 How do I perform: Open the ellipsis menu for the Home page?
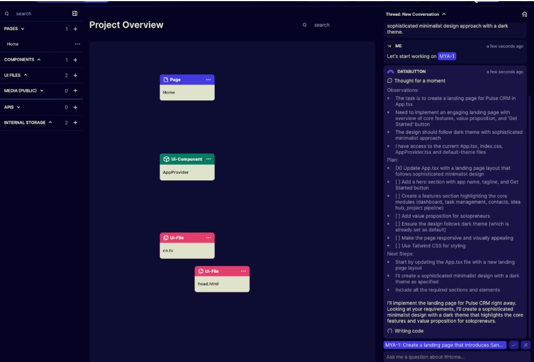(77, 43)
